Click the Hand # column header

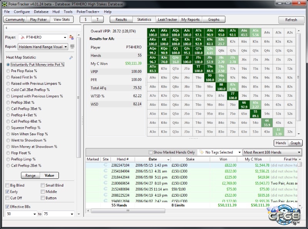122,159
